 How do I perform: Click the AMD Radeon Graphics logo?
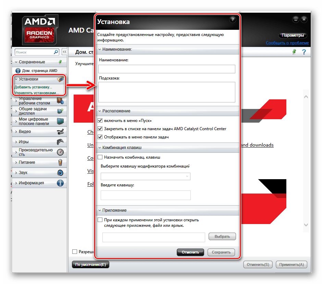tap(40, 30)
